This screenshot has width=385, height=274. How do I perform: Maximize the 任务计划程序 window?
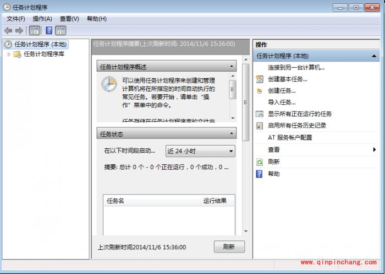356,8
